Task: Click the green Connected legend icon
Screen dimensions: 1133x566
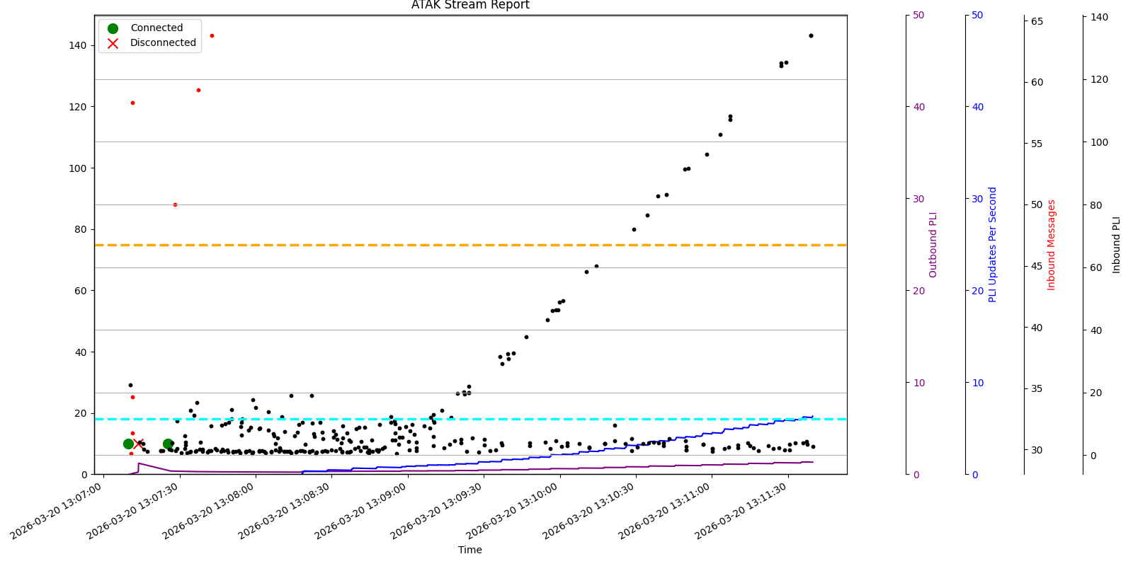Action: [x=113, y=28]
